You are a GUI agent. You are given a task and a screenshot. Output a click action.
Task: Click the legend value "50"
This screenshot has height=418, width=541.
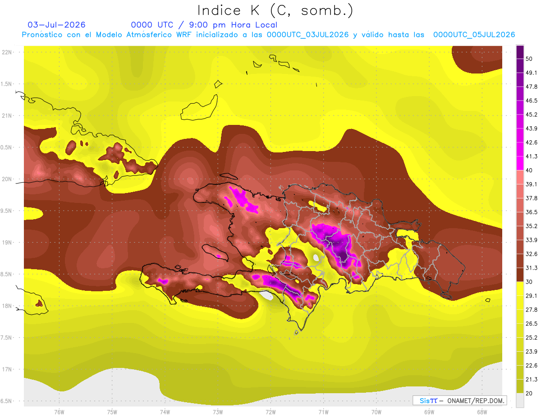tap(529, 59)
